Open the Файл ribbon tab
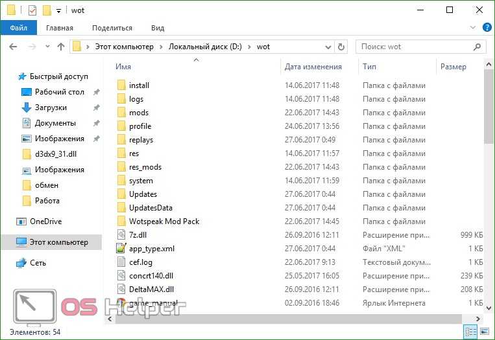Image resolution: width=495 pixels, height=340 pixels. (x=19, y=28)
